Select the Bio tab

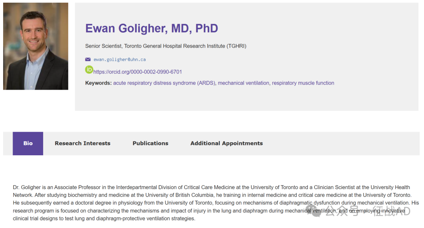click(x=28, y=143)
